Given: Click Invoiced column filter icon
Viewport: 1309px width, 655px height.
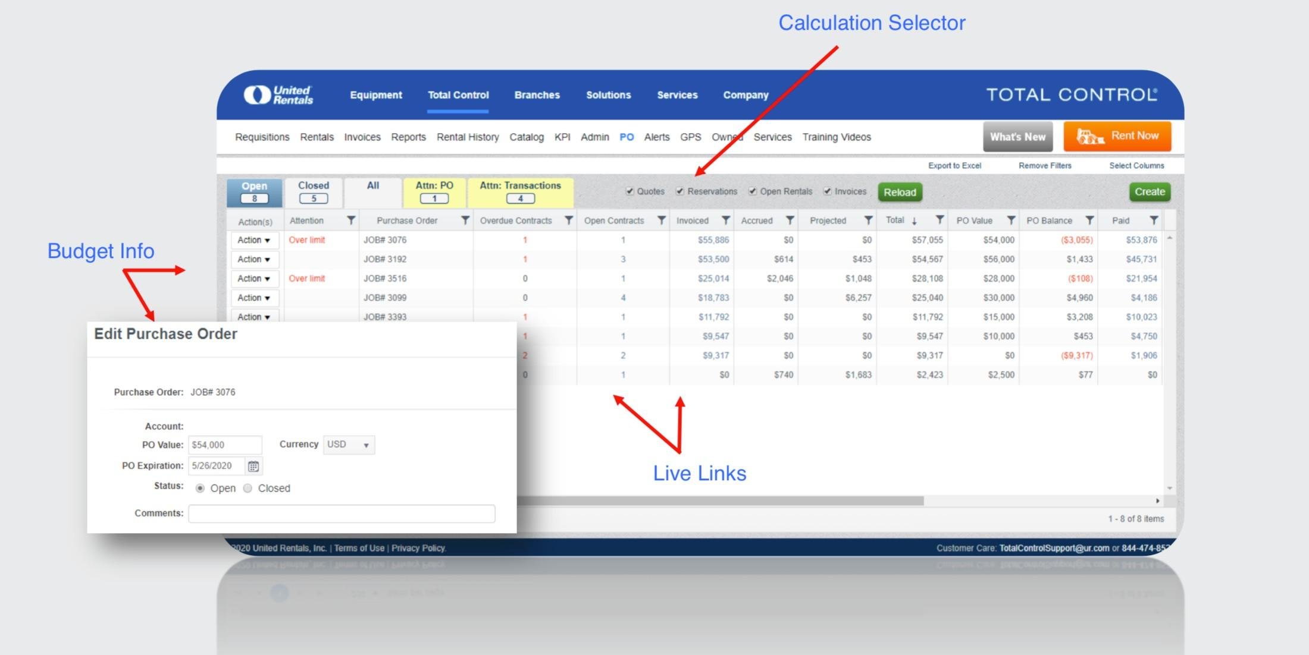Looking at the screenshot, I should 725,221.
